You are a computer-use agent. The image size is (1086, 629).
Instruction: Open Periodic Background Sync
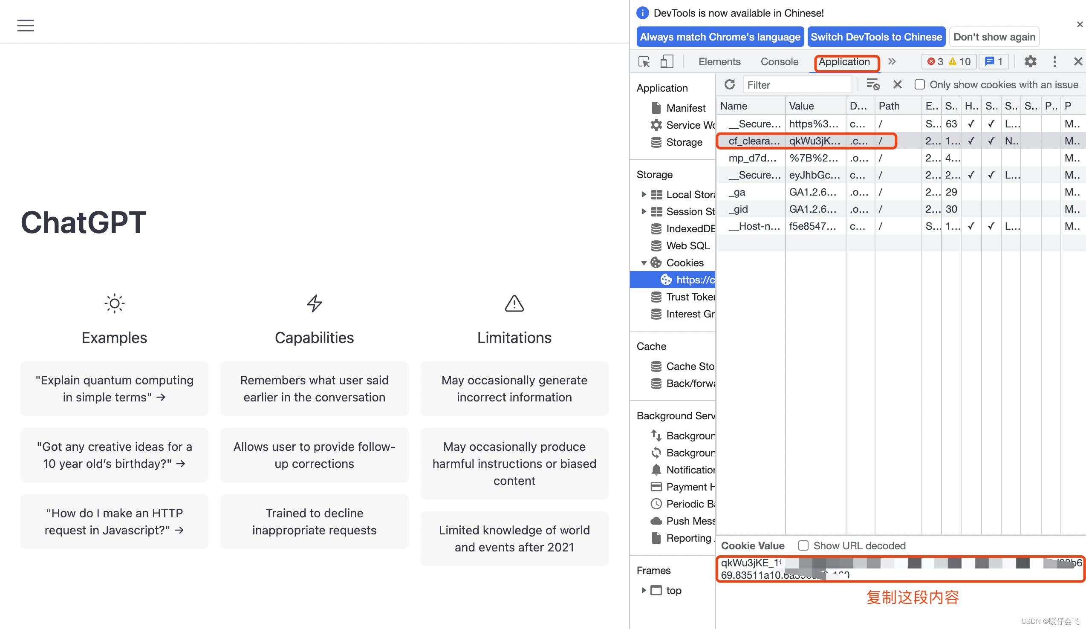[x=683, y=504]
